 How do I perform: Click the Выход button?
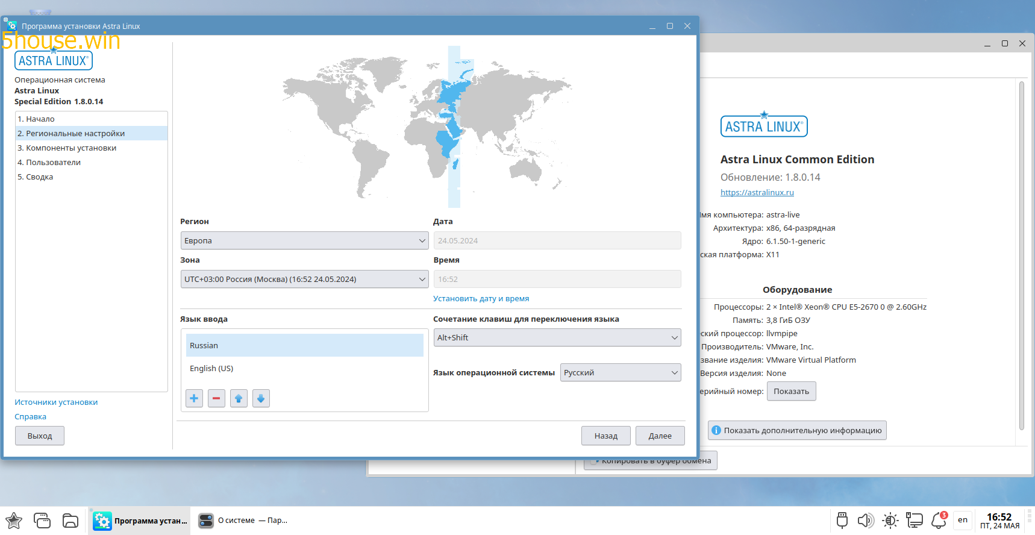click(40, 436)
